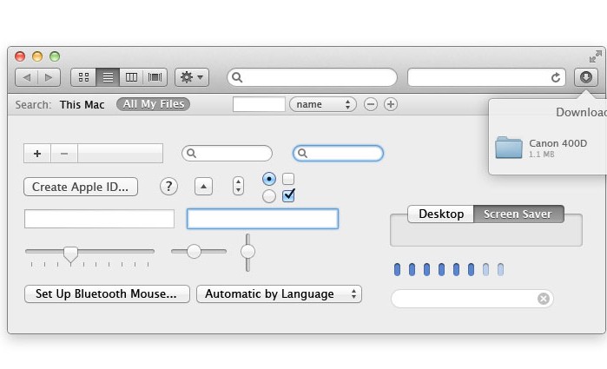
Task: Select the Desktop tab
Action: coord(441,214)
